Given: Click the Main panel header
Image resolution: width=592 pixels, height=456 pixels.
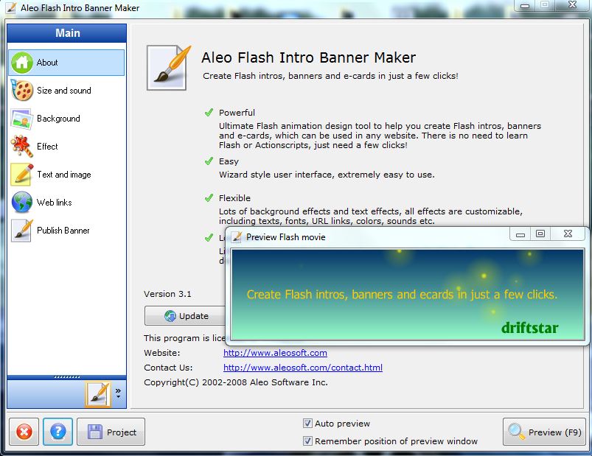Looking at the screenshot, I should [x=67, y=33].
